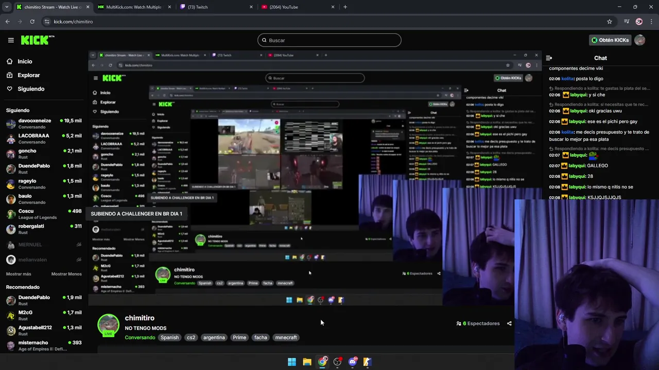Reload the kick.com page

[x=32, y=22]
